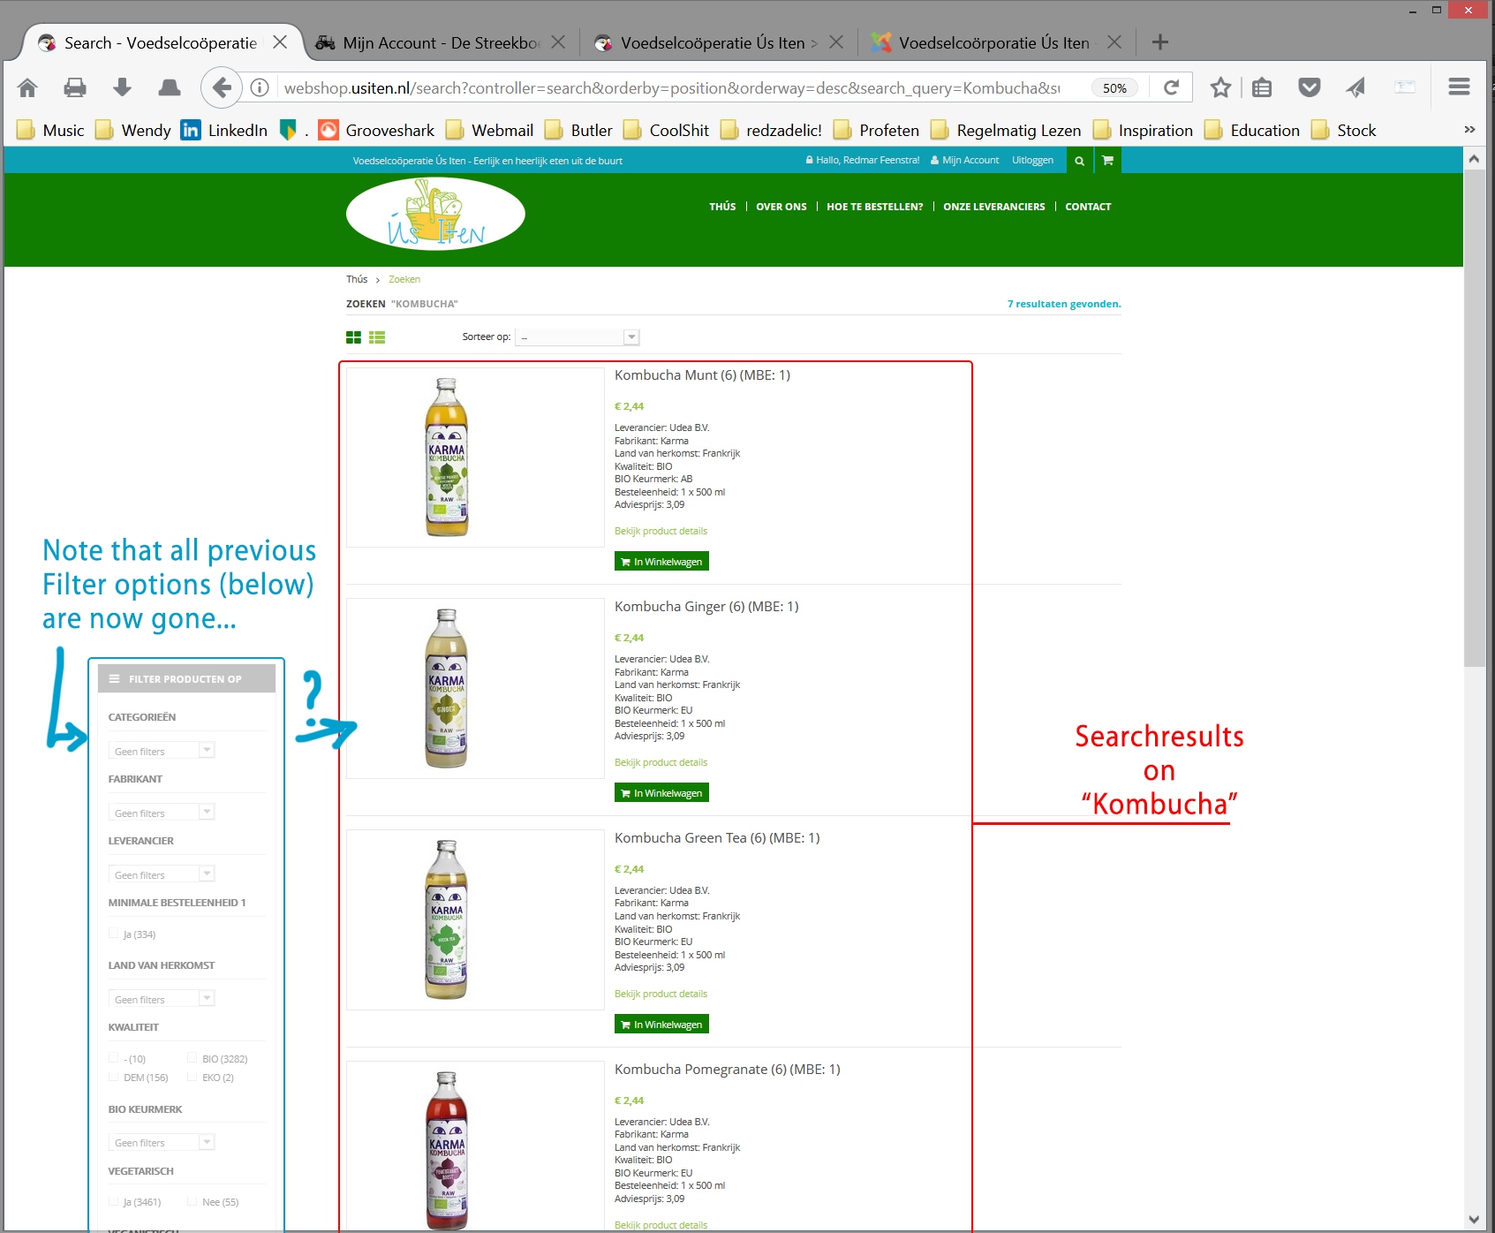Show site information for webshop.usiten.nl
The height and width of the screenshot is (1233, 1495).
(x=260, y=87)
